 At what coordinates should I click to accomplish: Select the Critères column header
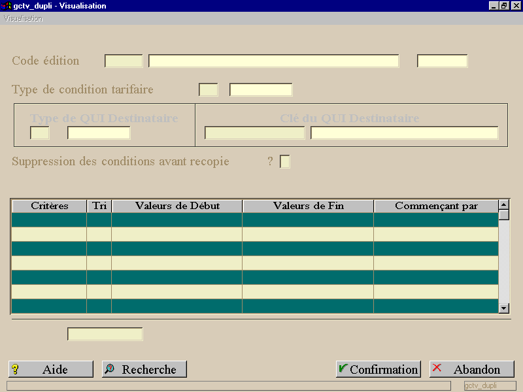coord(50,206)
